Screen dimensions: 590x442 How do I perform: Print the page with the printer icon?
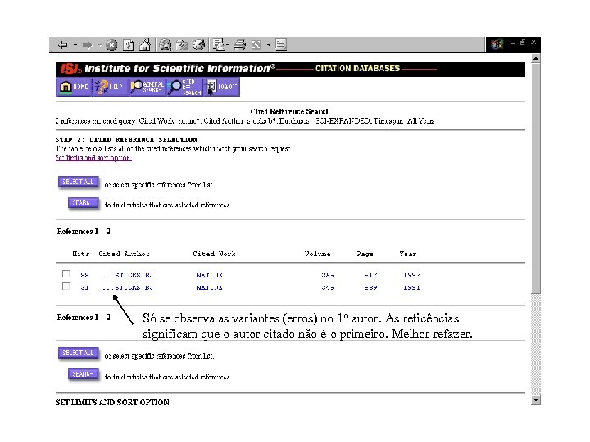click(239, 45)
